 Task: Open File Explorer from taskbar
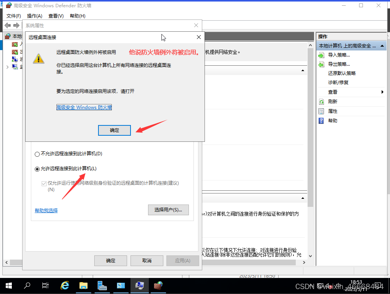pos(83,286)
